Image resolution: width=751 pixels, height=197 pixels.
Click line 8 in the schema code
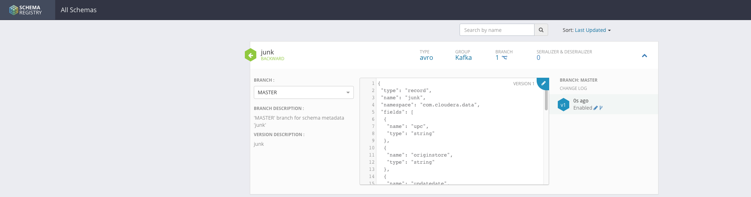coord(410,134)
